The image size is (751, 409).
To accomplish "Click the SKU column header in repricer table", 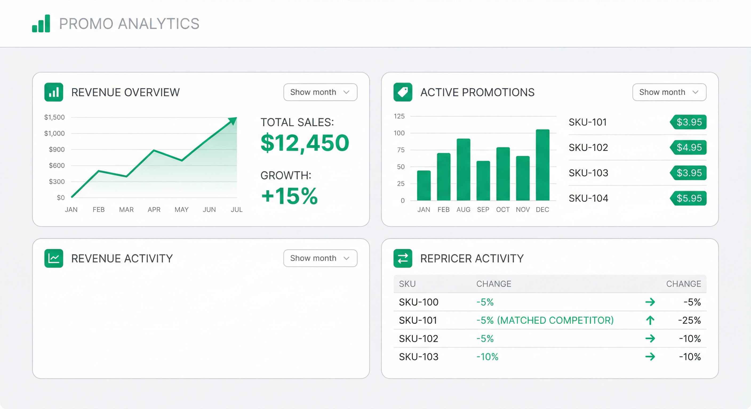I will 407,284.
